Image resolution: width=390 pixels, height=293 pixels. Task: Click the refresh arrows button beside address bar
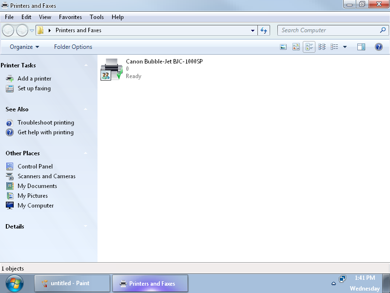click(x=264, y=30)
